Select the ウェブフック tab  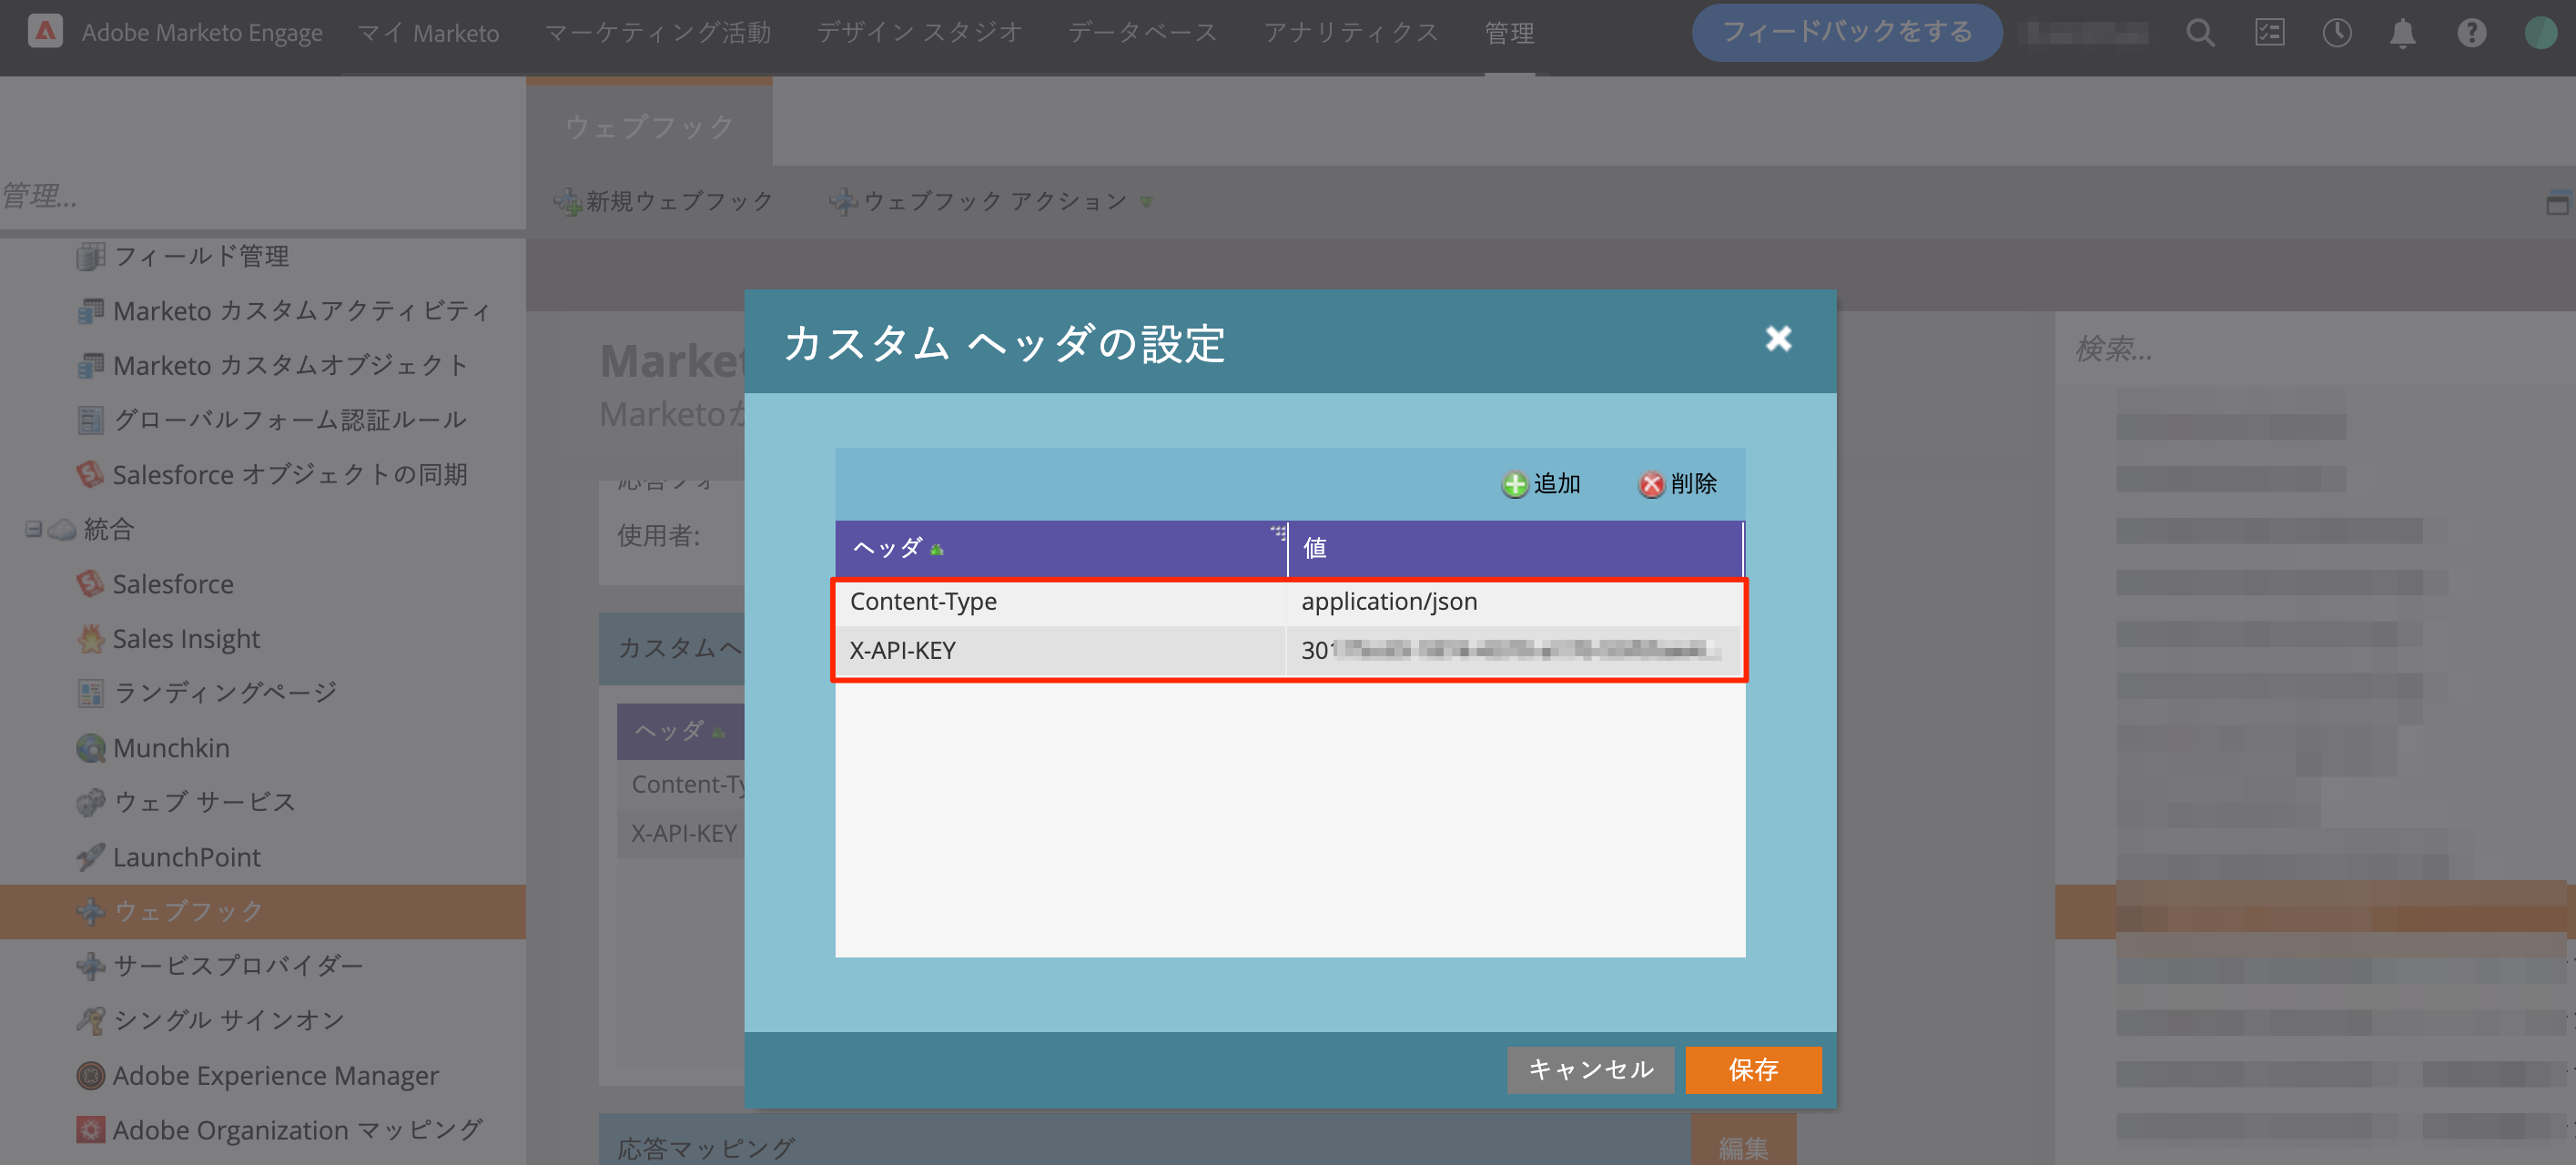pos(649,126)
